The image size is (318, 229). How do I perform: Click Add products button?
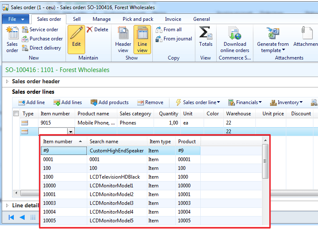coord(109,102)
